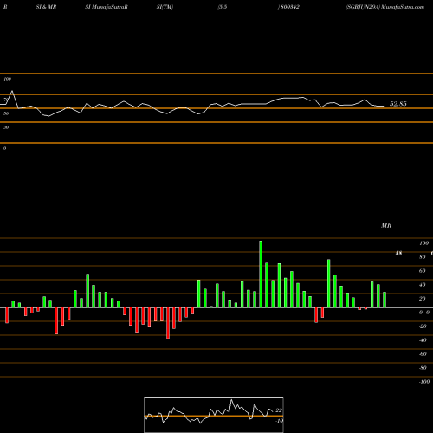Click the 22 value in the mini chart
The height and width of the screenshot is (433, 433).
[x=279, y=410]
